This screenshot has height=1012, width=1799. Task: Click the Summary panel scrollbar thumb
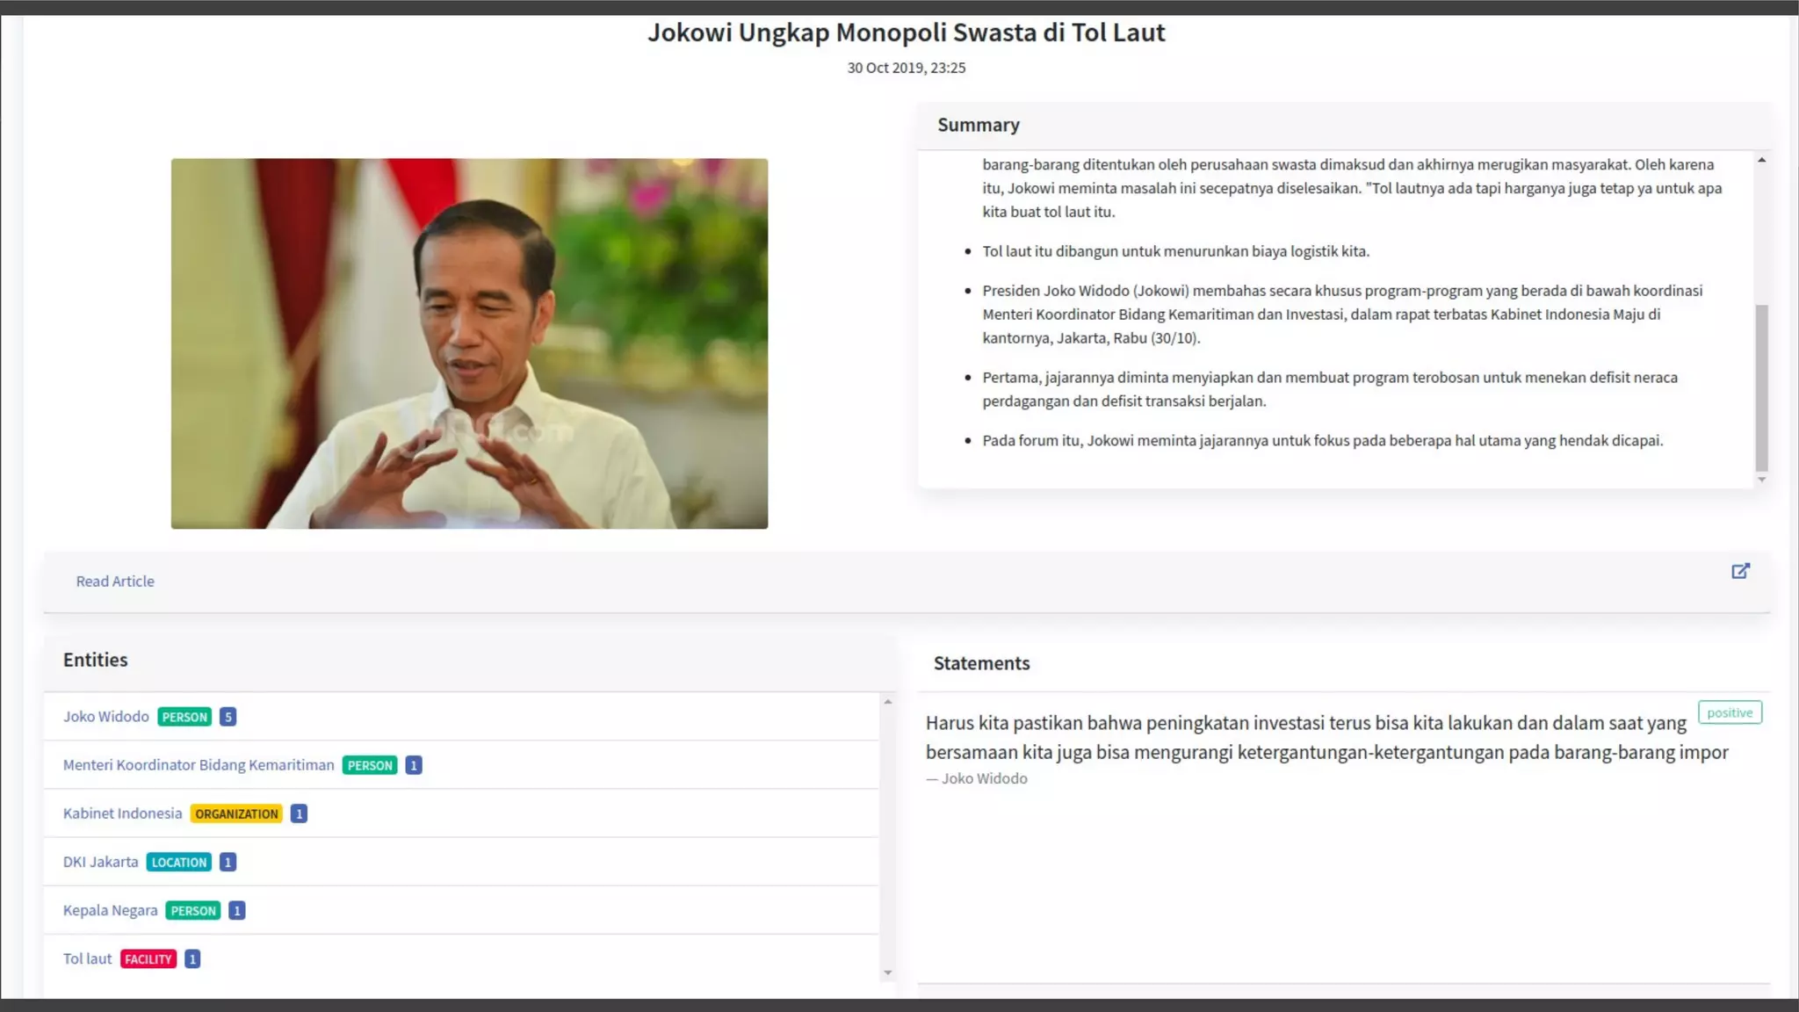tap(1761, 387)
